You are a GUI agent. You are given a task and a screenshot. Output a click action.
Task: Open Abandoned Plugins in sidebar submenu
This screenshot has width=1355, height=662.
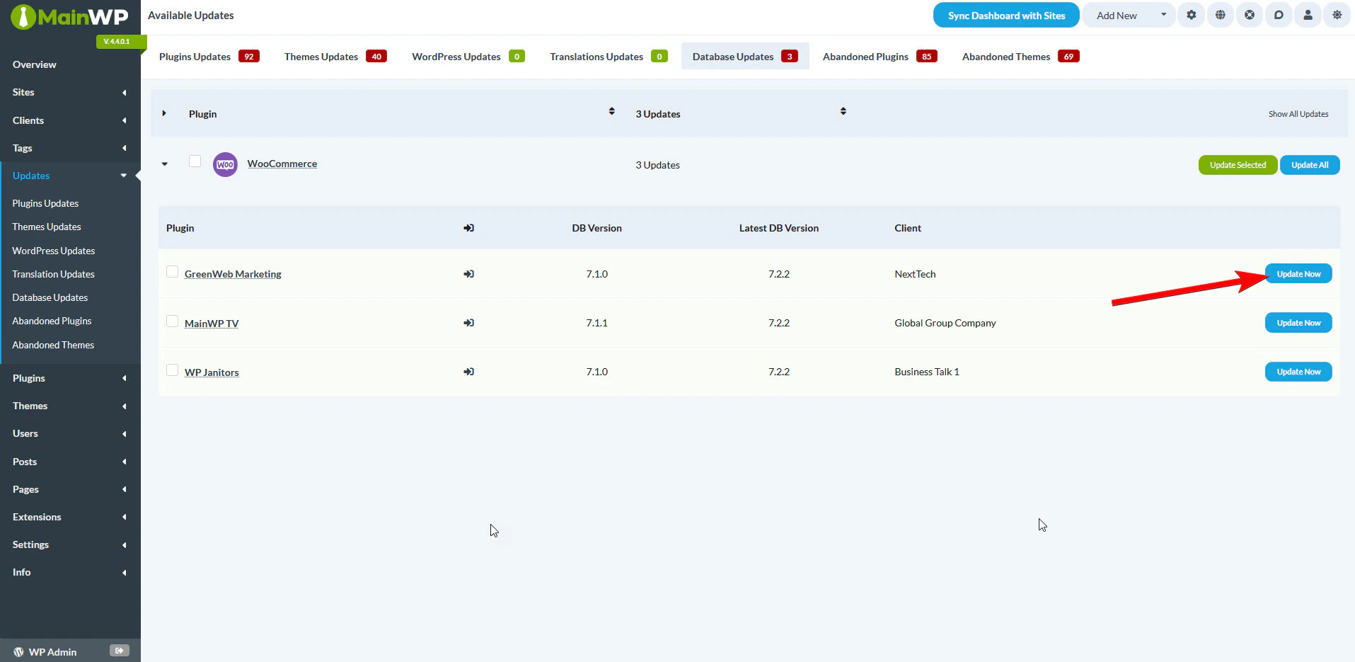[x=52, y=321]
